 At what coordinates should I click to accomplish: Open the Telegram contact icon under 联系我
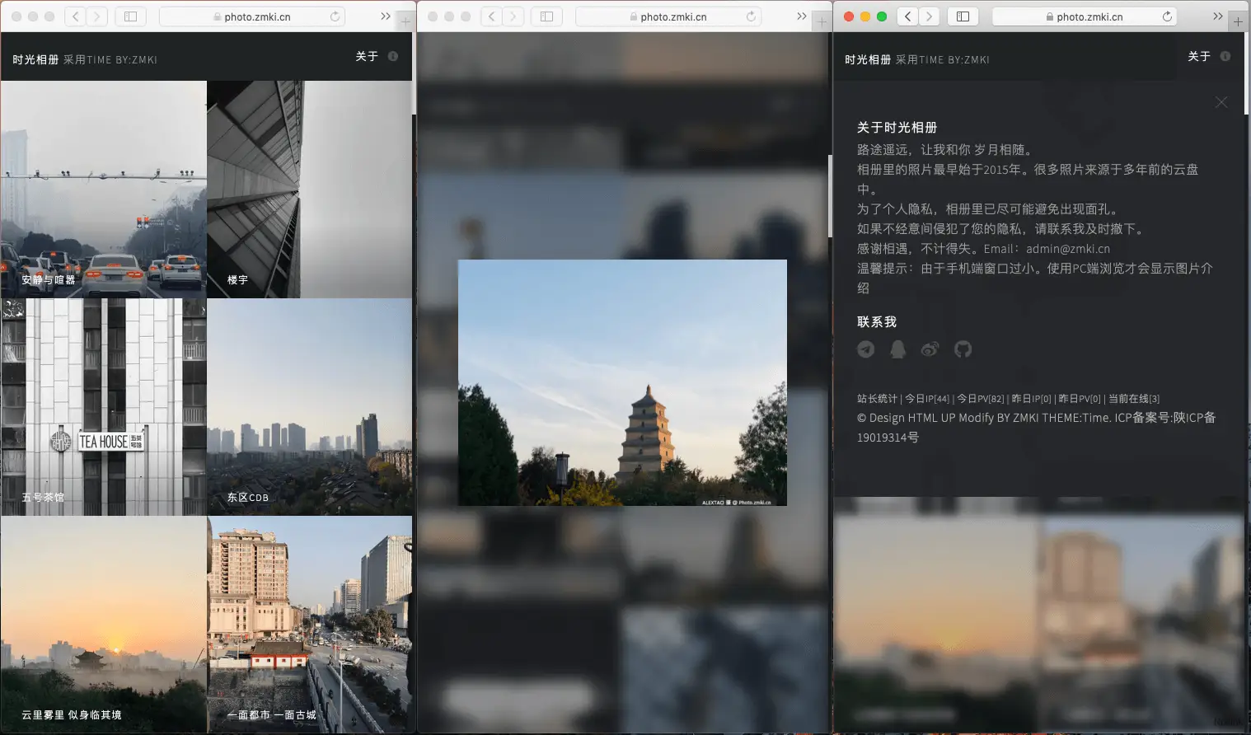click(865, 349)
